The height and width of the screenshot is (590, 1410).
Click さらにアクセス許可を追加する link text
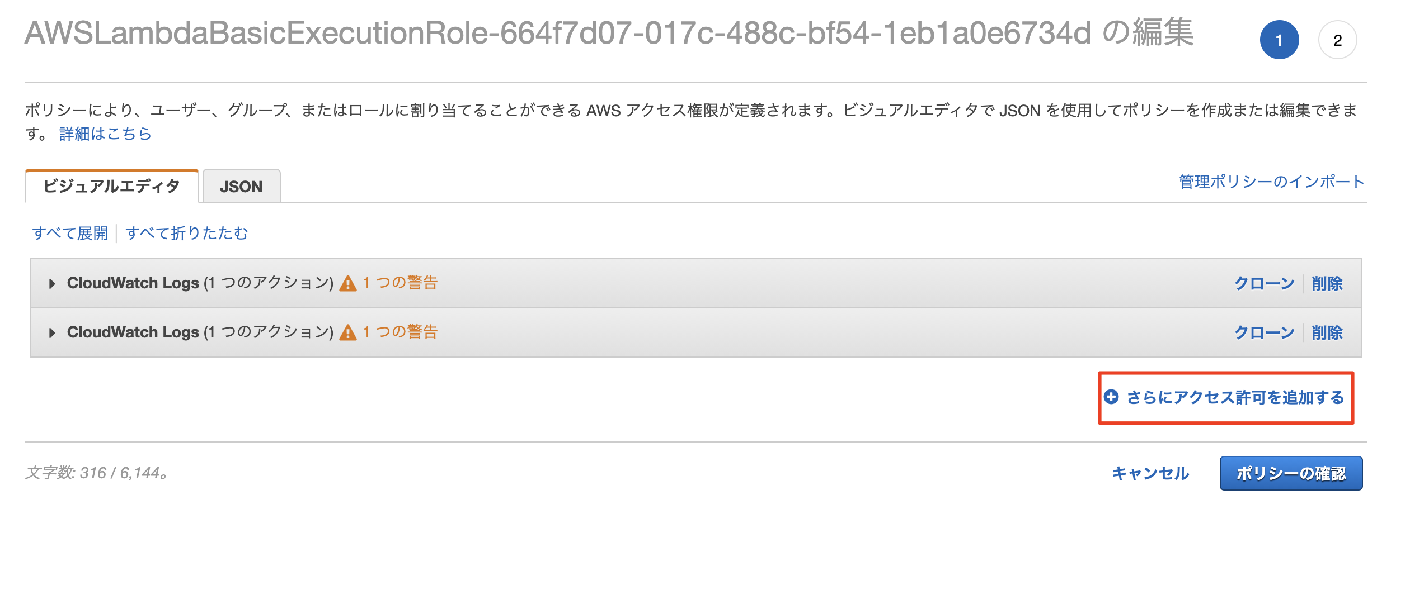(1236, 397)
